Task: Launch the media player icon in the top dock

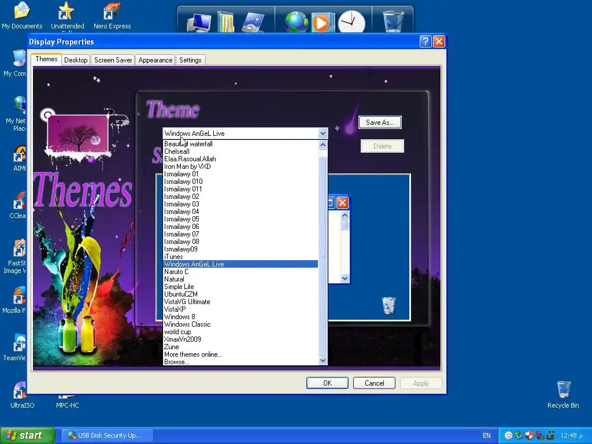Action: click(x=322, y=23)
